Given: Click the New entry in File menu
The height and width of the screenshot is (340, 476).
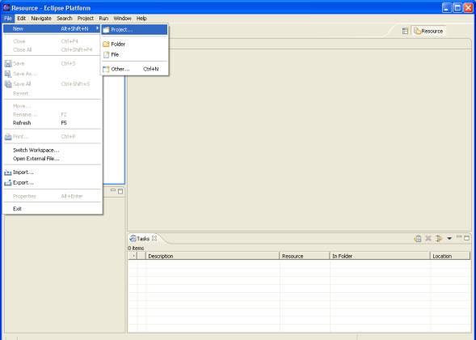Looking at the screenshot, I should point(52,28).
